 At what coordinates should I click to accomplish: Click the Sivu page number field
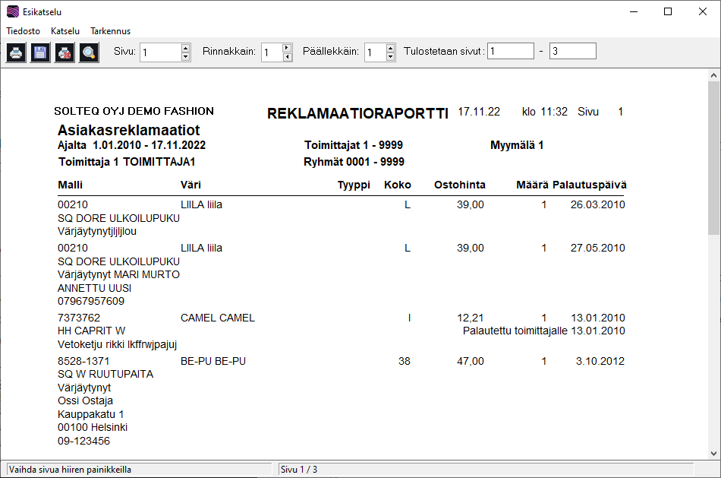pos(160,52)
